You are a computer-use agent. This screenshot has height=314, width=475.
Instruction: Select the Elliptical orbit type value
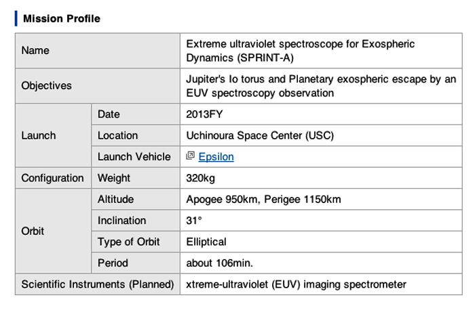pyautogui.click(x=206, y=242)
